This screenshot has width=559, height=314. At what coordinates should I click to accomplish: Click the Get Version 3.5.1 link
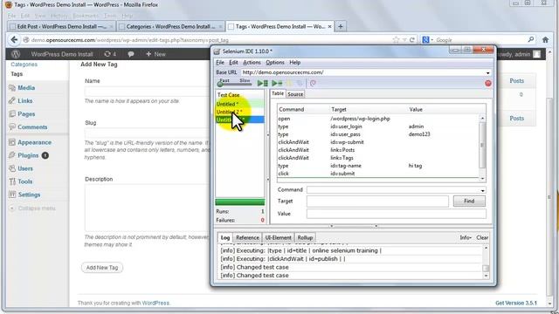pyautogui.click(x=516, y=303)
